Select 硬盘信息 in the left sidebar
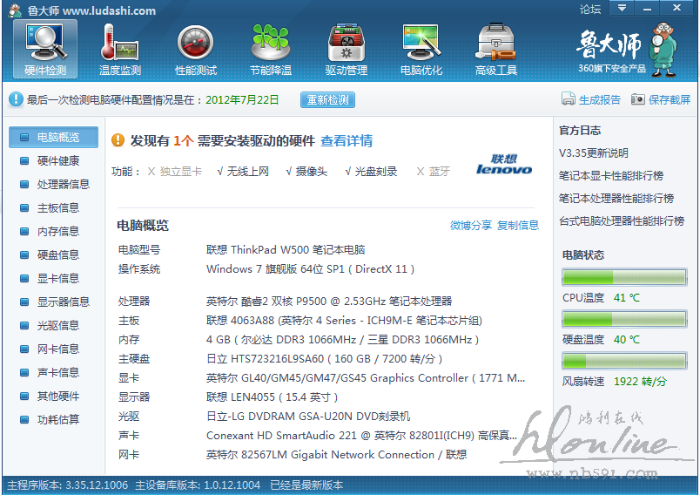The height and width of the screenshot is (495, 700). [x=57, y=254]
